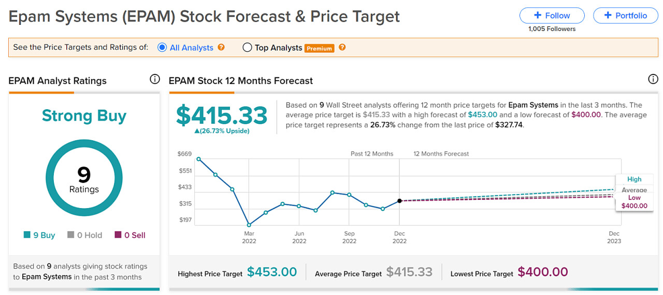Image resolution: width=663 pixels, height=295 pixels.
Task: Click the 9 Ratings donut chart
Action: pos(84,178)
